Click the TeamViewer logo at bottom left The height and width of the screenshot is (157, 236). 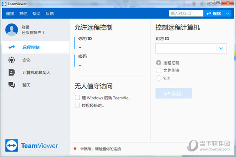(31, 145)
